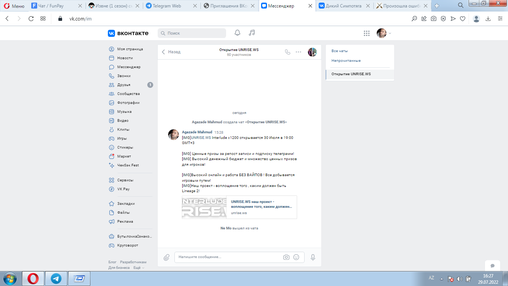Go back with the Назад button
This screenshot has width=508, height=286.
[171, 52]
